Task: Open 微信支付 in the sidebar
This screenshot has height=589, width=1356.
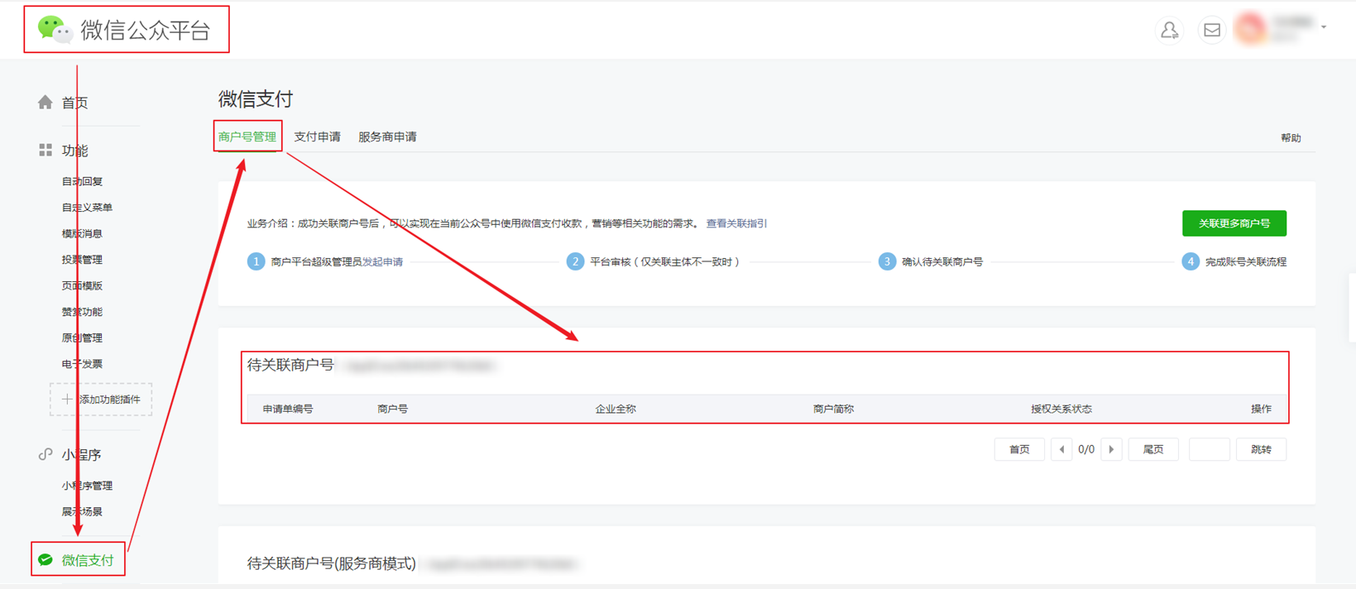Action: coord(88,560)
